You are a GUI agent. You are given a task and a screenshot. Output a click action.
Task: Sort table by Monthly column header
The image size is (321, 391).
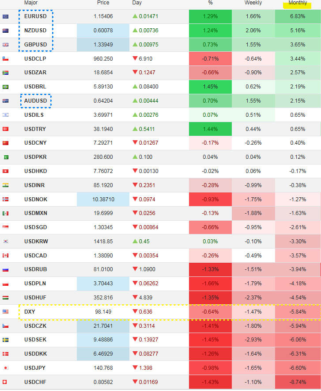coord(298,3)
